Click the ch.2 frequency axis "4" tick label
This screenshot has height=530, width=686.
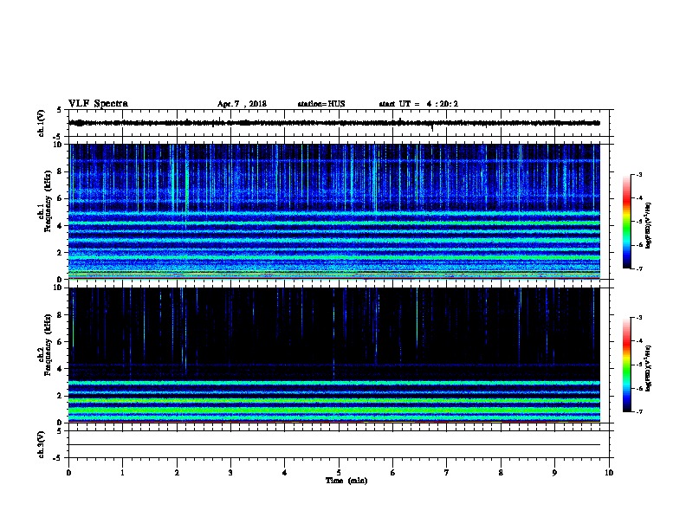61,369
